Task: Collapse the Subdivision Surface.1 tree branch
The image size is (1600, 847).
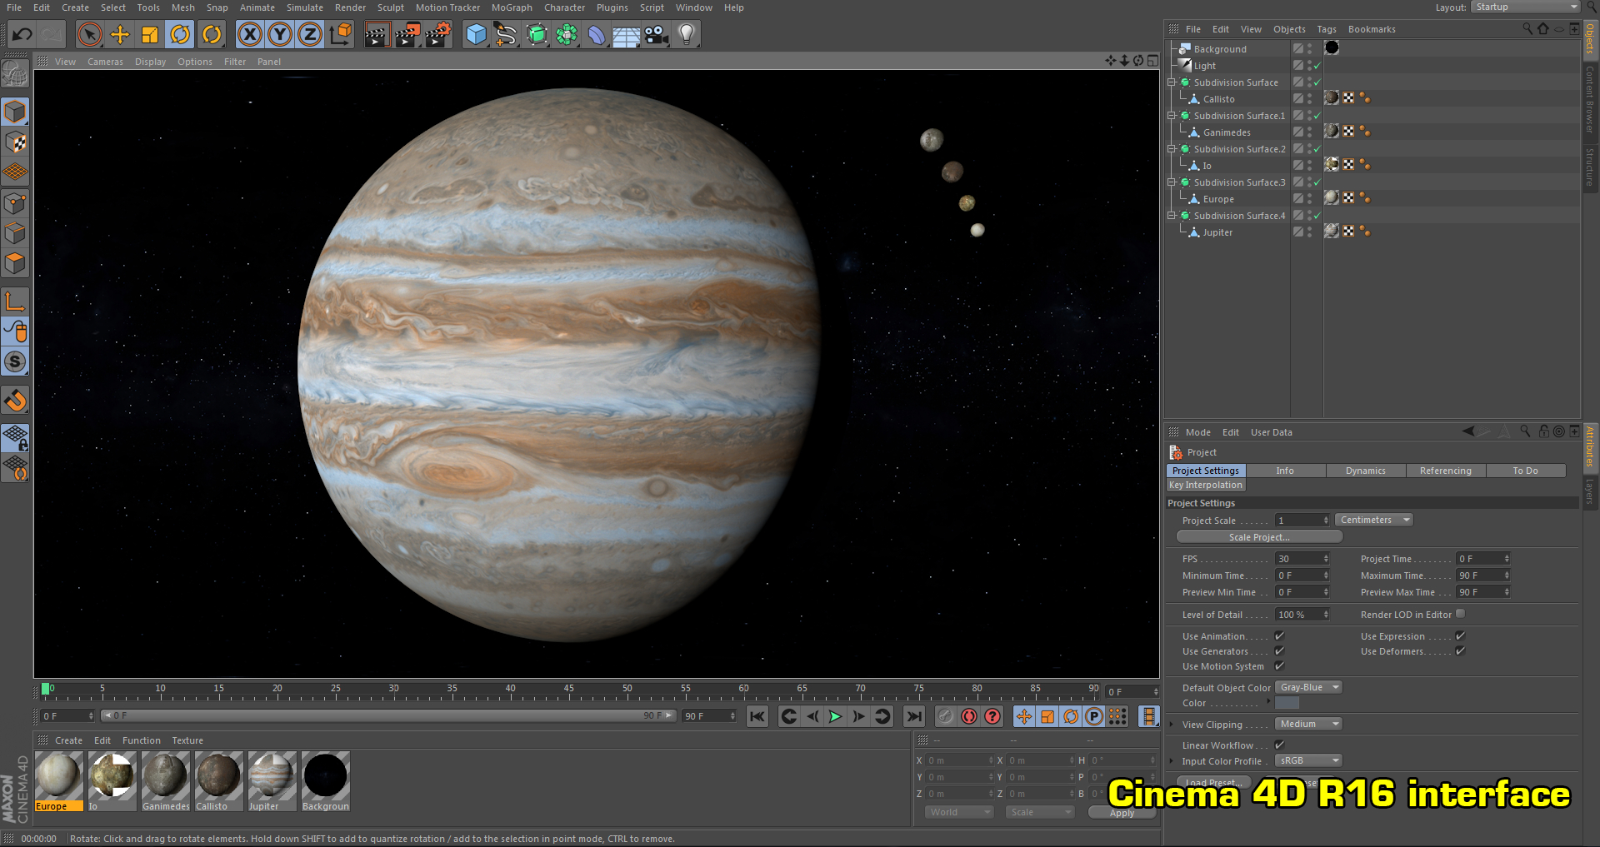Action: click(x=1172, y=116)
